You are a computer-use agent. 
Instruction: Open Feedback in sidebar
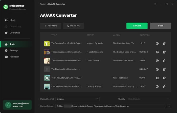pos(17,57)
